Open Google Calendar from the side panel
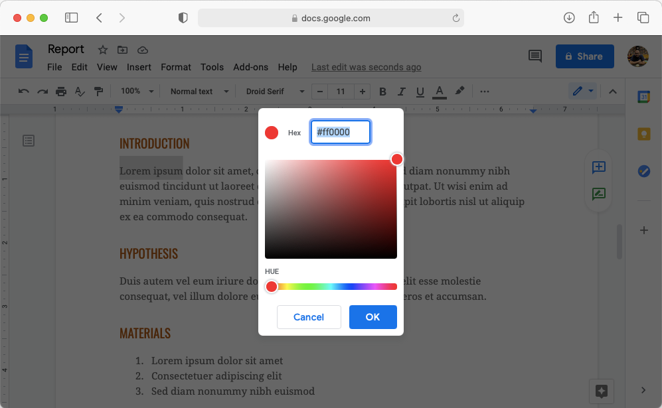This screenshot has width=662, height=408. click(643, 96)
